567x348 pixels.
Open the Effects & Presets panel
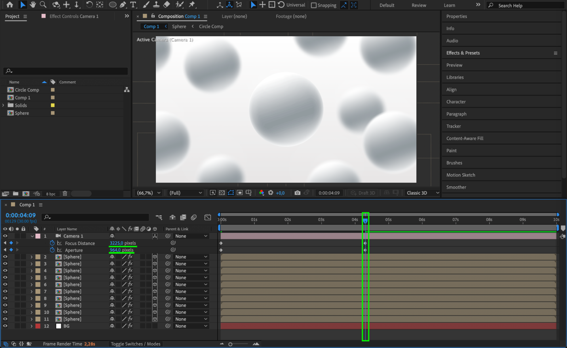pos(463,53)
